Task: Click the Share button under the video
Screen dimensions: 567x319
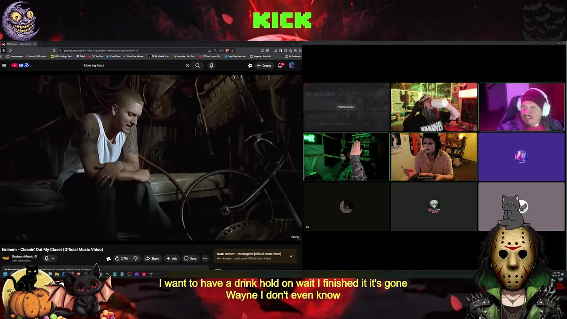Action: coord(152,258)
